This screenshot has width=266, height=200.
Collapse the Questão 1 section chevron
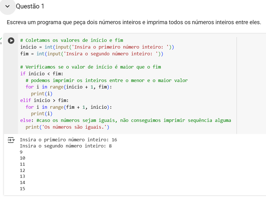[7, 6]
